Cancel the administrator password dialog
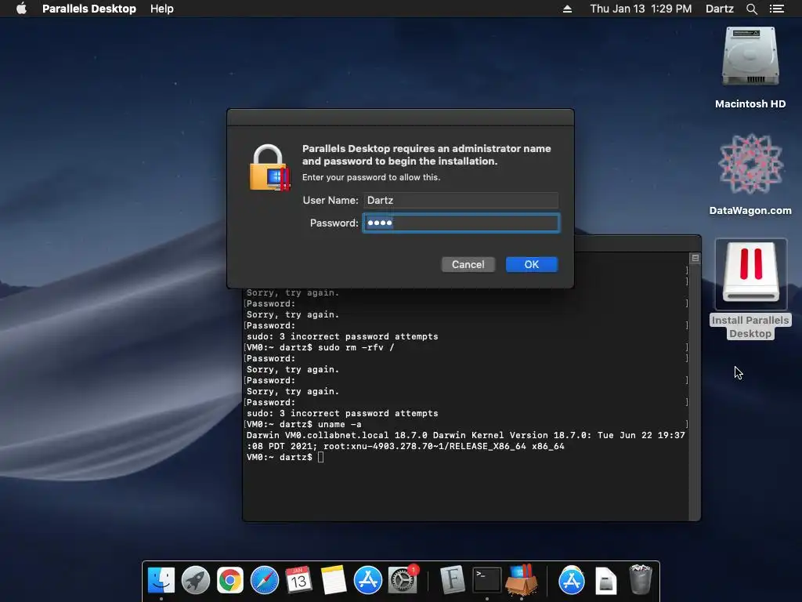Viewport: 802px width, 602px height. (468, 265)
